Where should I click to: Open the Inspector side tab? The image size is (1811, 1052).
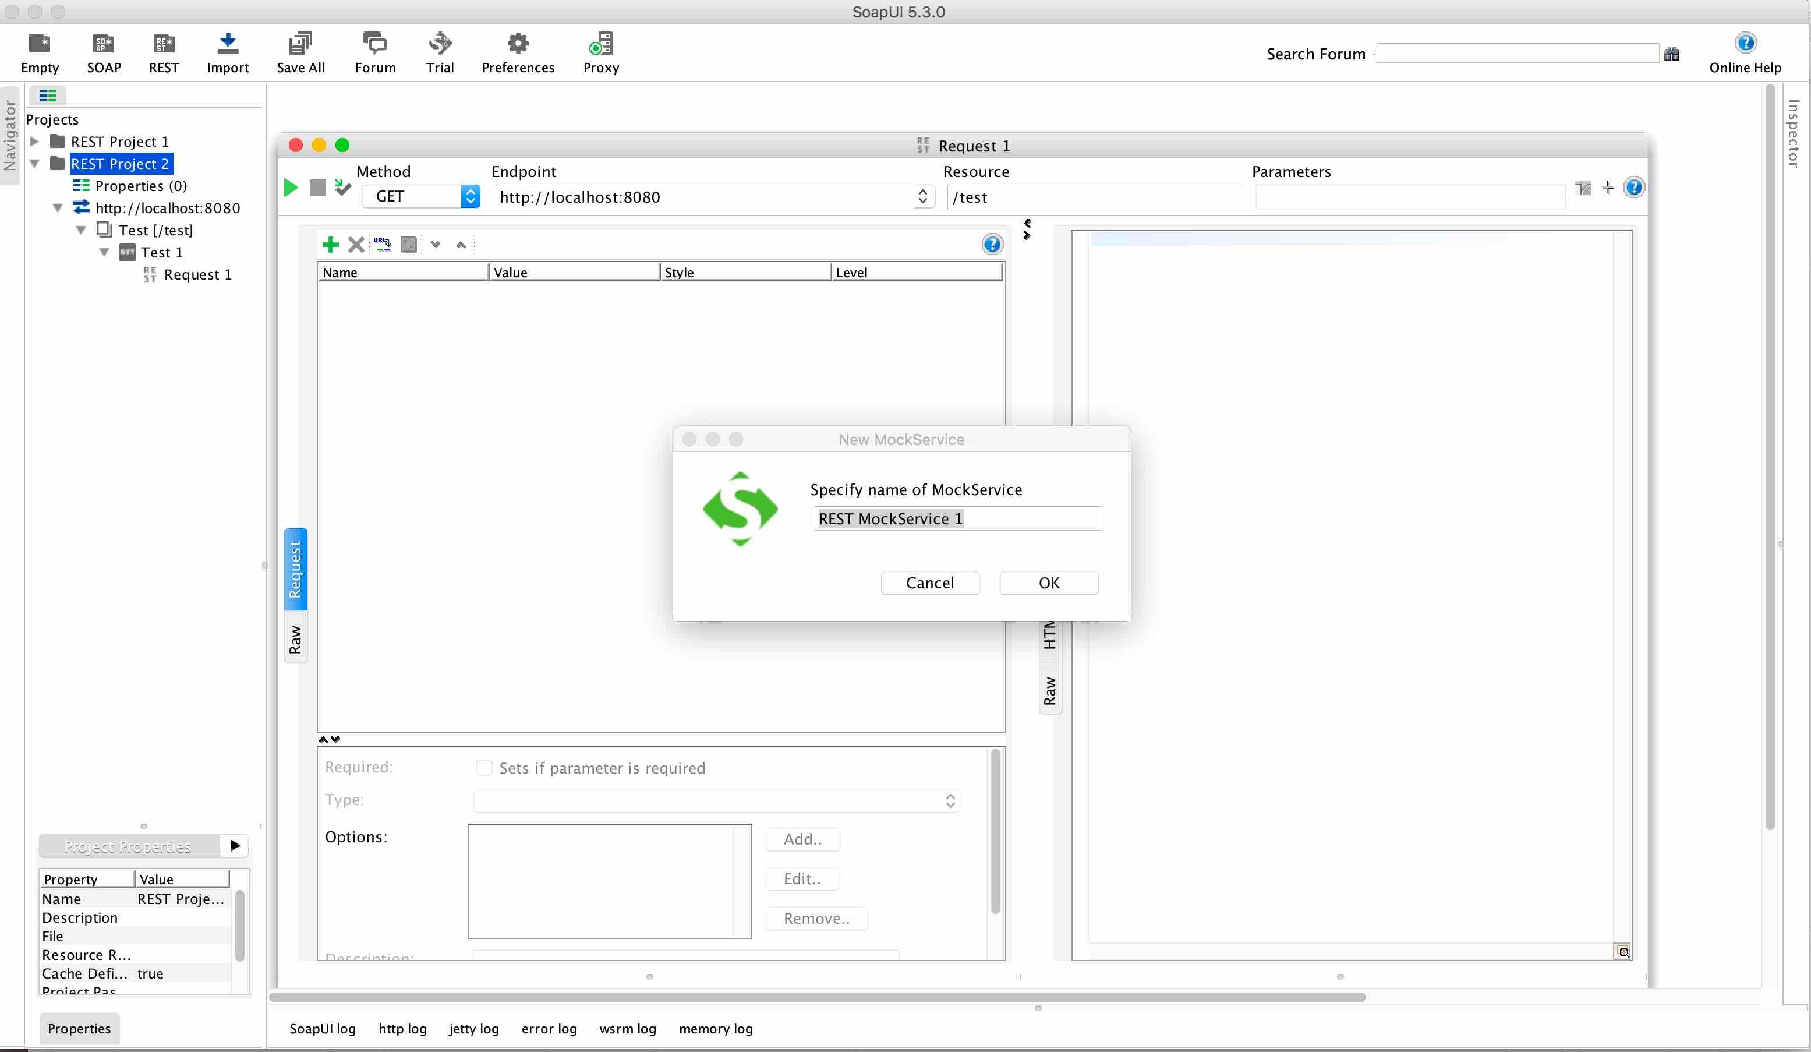click(1793, 133)
